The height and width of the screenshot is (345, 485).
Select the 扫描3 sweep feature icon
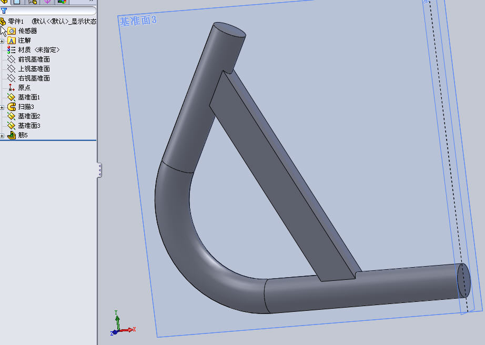pos(12,107)
